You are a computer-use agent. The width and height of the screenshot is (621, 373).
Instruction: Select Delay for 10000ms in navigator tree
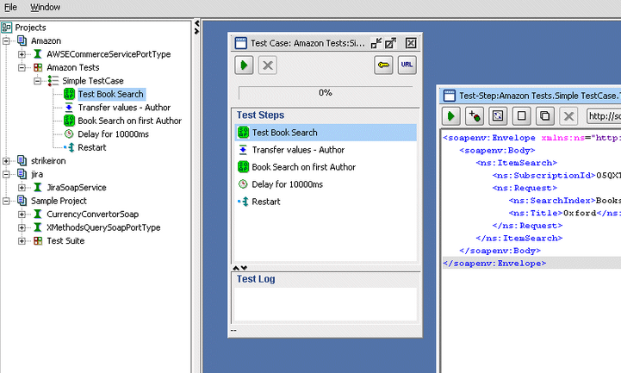pyautogui.click(x=113, y=134)
